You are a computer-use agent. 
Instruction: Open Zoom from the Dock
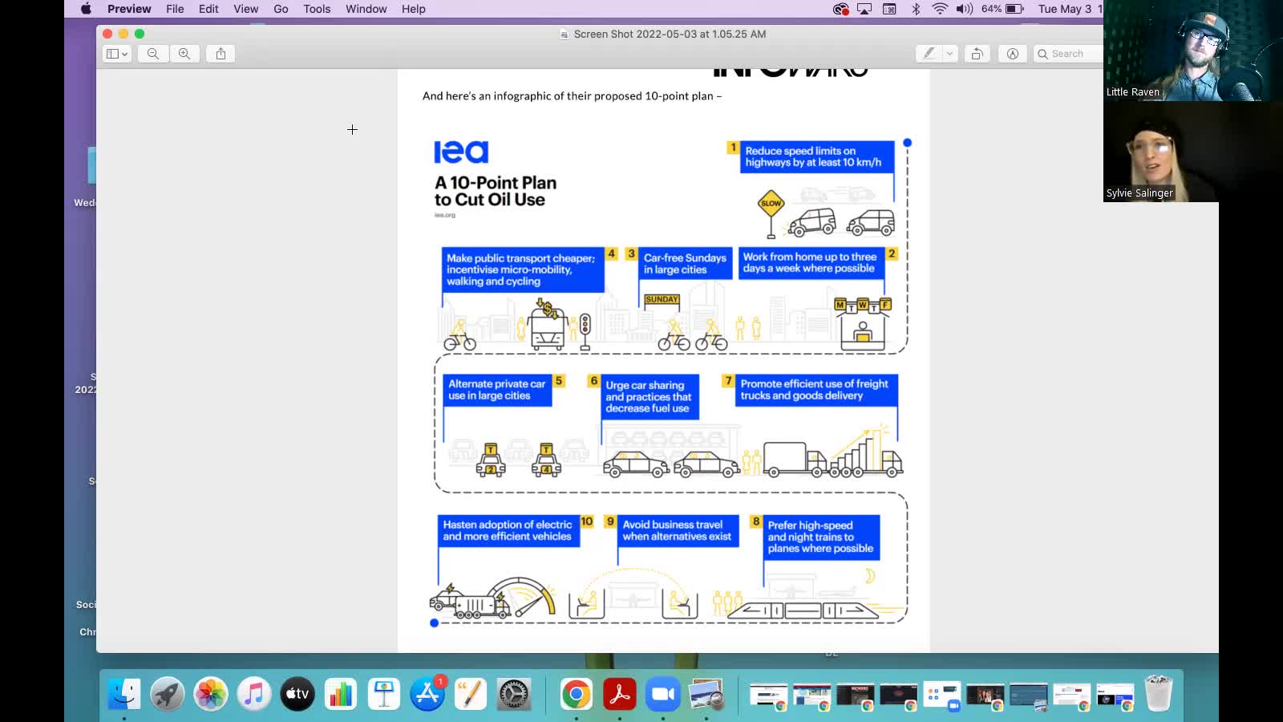663,694
